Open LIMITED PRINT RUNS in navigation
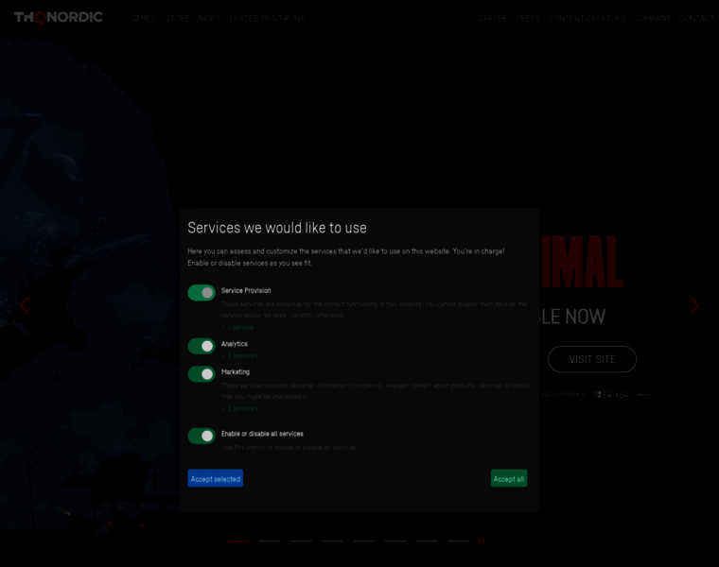The width and height of the screenshot is (719, 567). pos(268,18)
